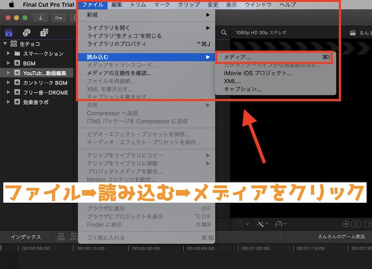
Task: Select the 生チョコ library row
Action: (x=37, y=44)
